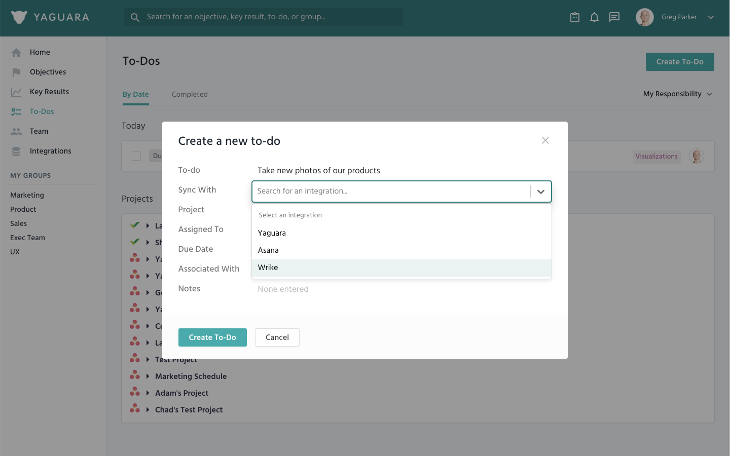Screen dimensions: 730x456
Task: Click the Yaguara jaguar logo
Action: coord(19,17)
